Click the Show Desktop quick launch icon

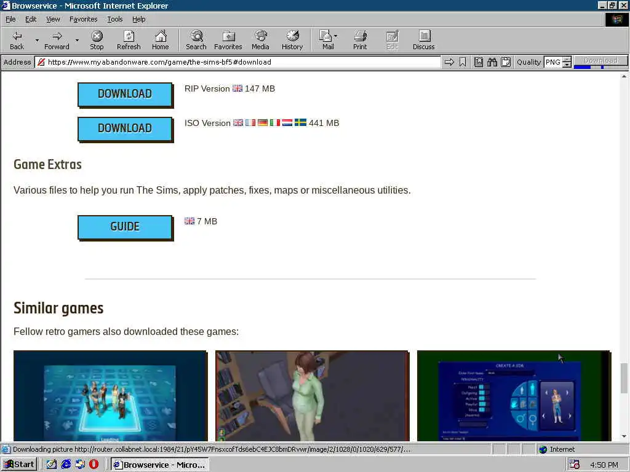coord(52,465)
